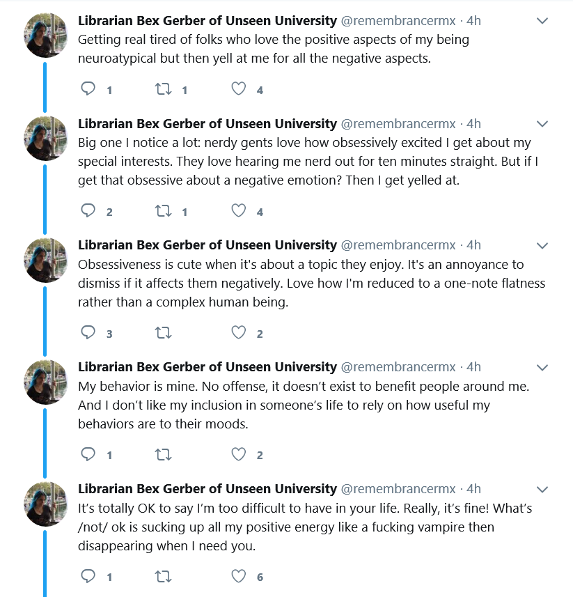Like the 'Big one I notice a lot' tweet
Viewport: 573px width, 597px height.
click(239, 210)
